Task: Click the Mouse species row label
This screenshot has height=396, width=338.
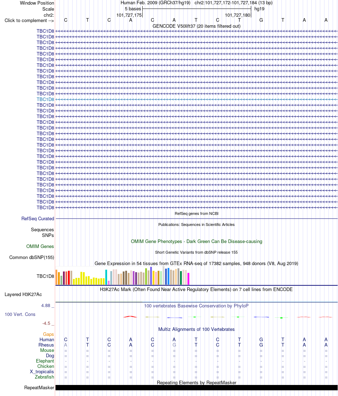Action: tap(47, 350)
